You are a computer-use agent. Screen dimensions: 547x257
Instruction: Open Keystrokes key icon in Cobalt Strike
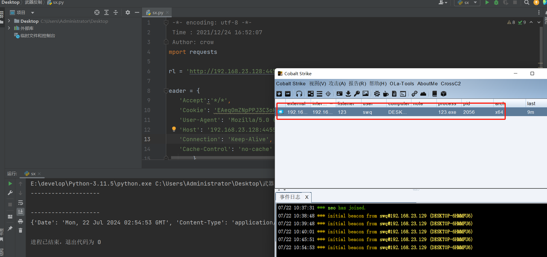(x=357, y=94)
